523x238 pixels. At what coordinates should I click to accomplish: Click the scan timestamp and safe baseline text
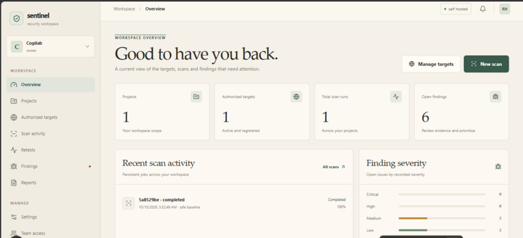[169, 208]
